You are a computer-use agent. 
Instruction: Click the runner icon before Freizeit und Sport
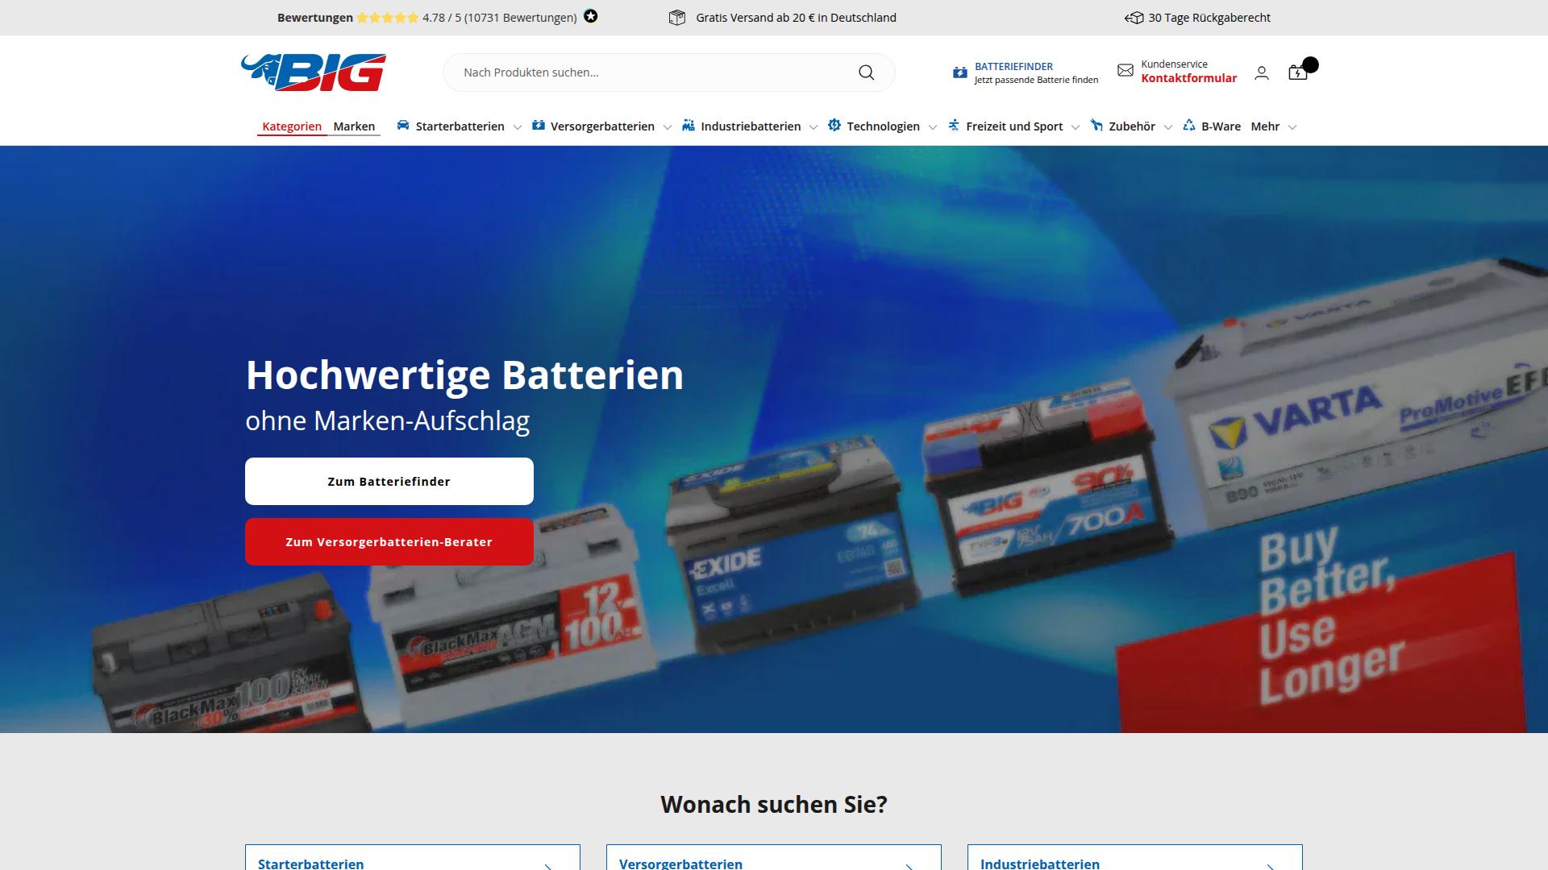coord(954,125)
